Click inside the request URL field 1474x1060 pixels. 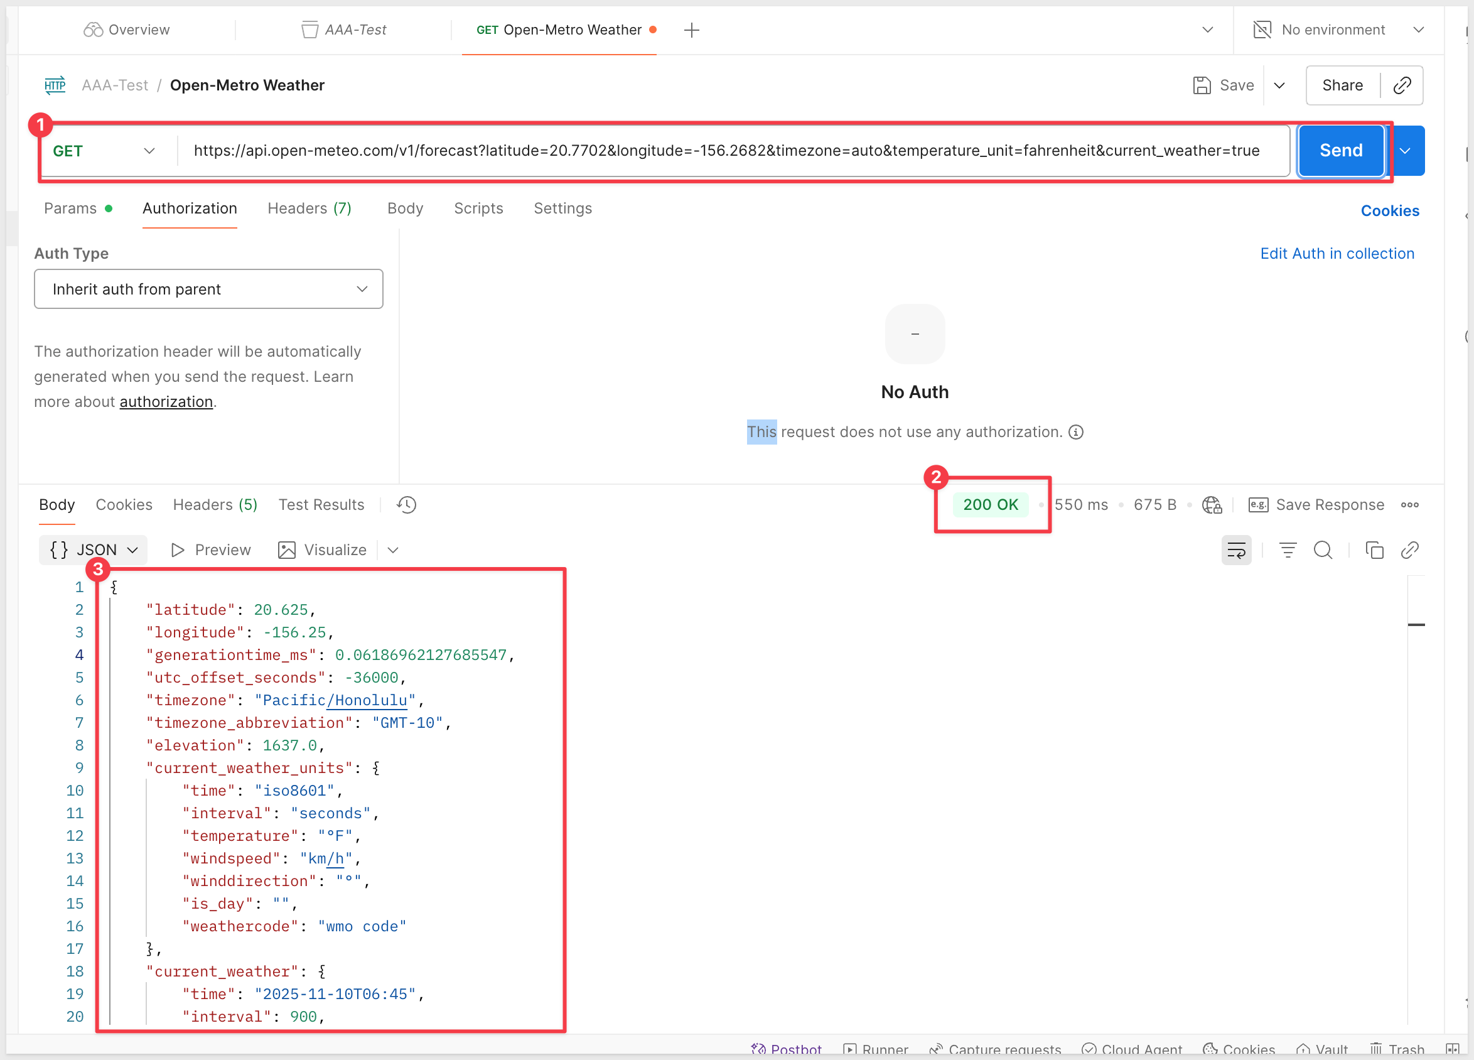pyautogui.click(x=726, y=151)
